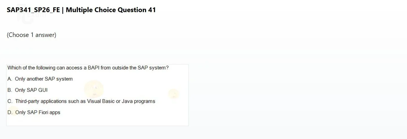Viewport: 407px width, 139px height.
Task: Click the SAP341_SP26_FE exam code
Action: coord(33,10)
